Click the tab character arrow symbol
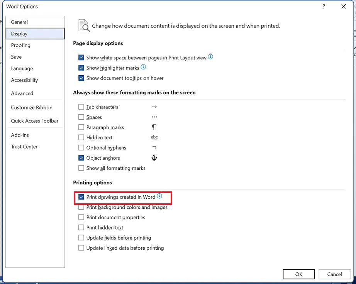This screenshot has width=356, height=284. click(154, 106)
